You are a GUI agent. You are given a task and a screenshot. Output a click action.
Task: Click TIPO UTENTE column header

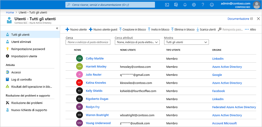point(173,50)
